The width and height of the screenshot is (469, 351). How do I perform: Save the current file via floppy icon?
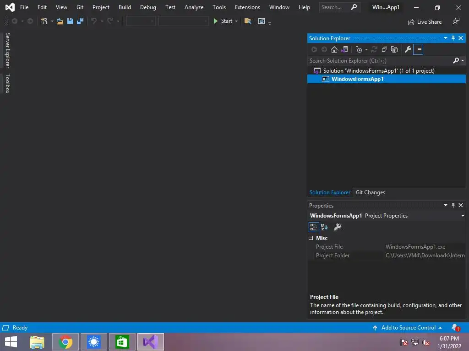70,21
